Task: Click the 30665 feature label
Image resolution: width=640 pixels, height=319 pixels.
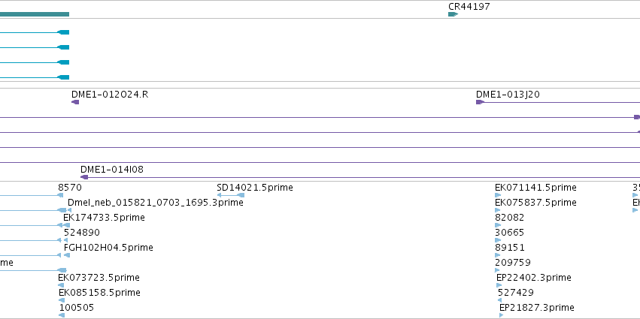Action: pos(509,233)
